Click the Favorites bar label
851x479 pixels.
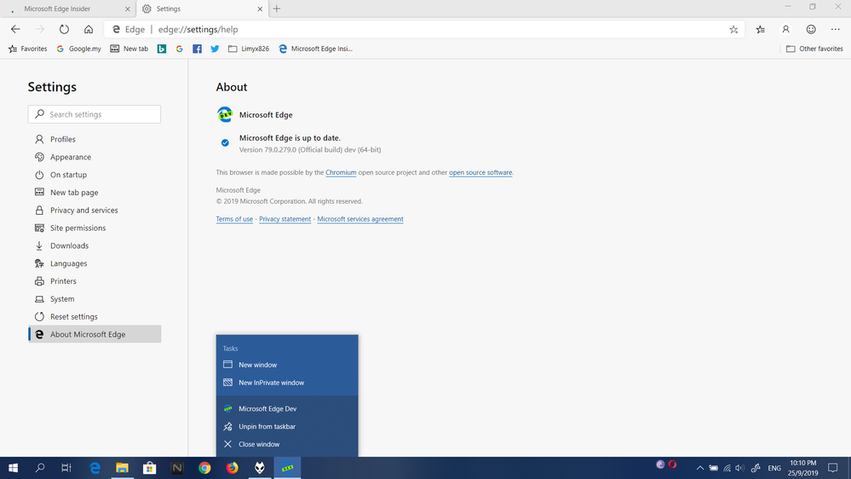click(x=27, y=49)
